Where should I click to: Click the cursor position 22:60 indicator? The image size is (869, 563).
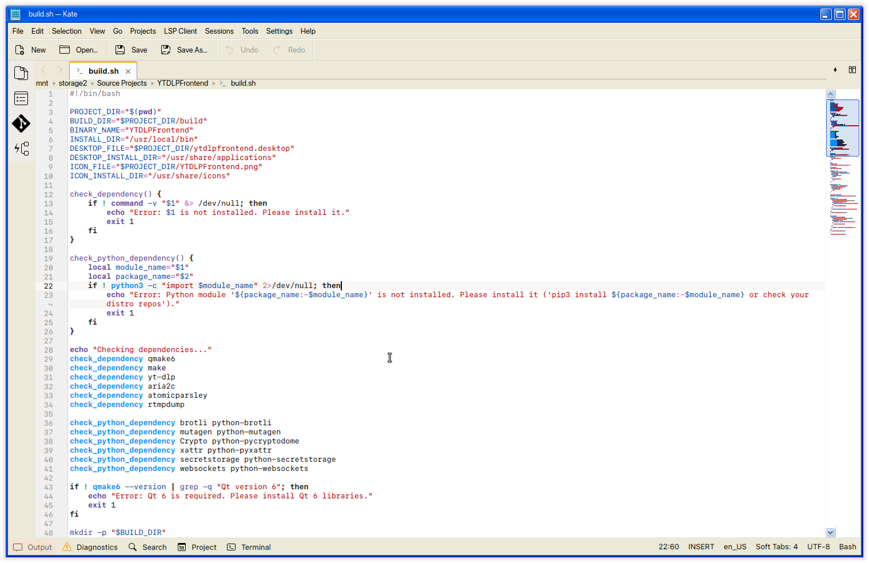(x=669, y=547)
